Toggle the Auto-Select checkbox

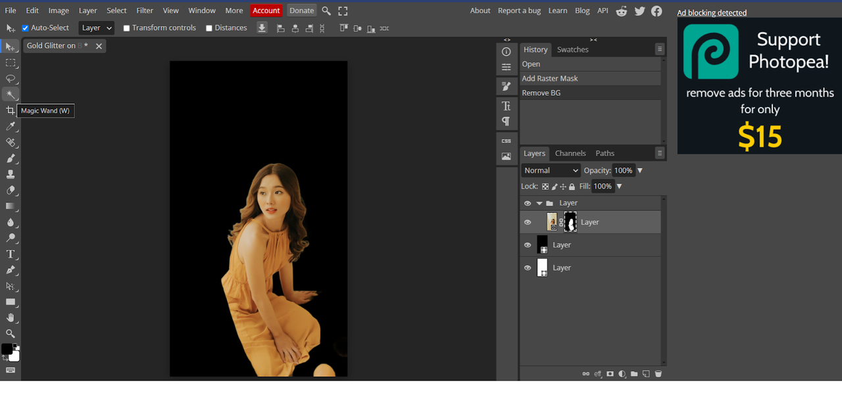(x=25, y=28)
